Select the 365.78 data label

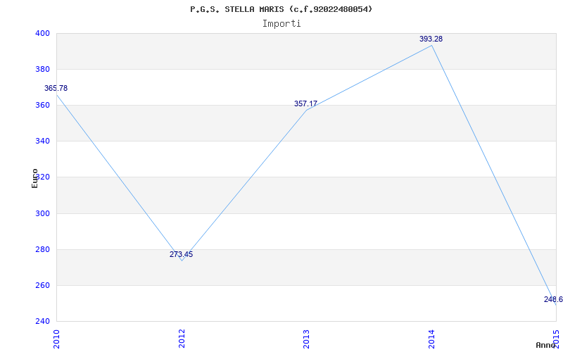point(56,89)
